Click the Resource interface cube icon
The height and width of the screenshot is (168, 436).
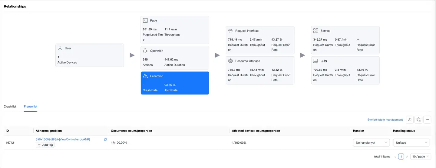coord(230,61)
